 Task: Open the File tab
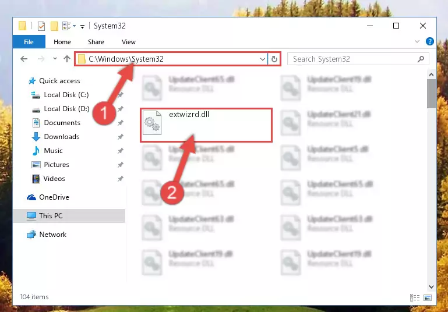(29, 42)
